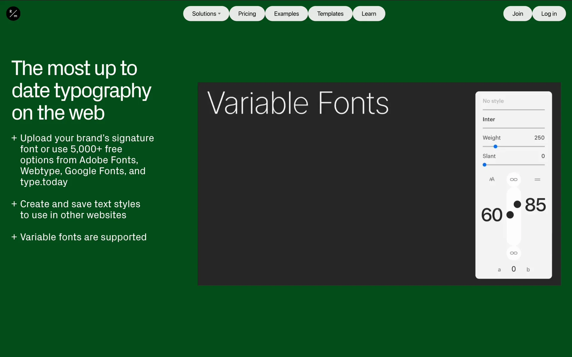Click the Join button
The height and width of the screenshot is (357, 572).
click(517, 14)
